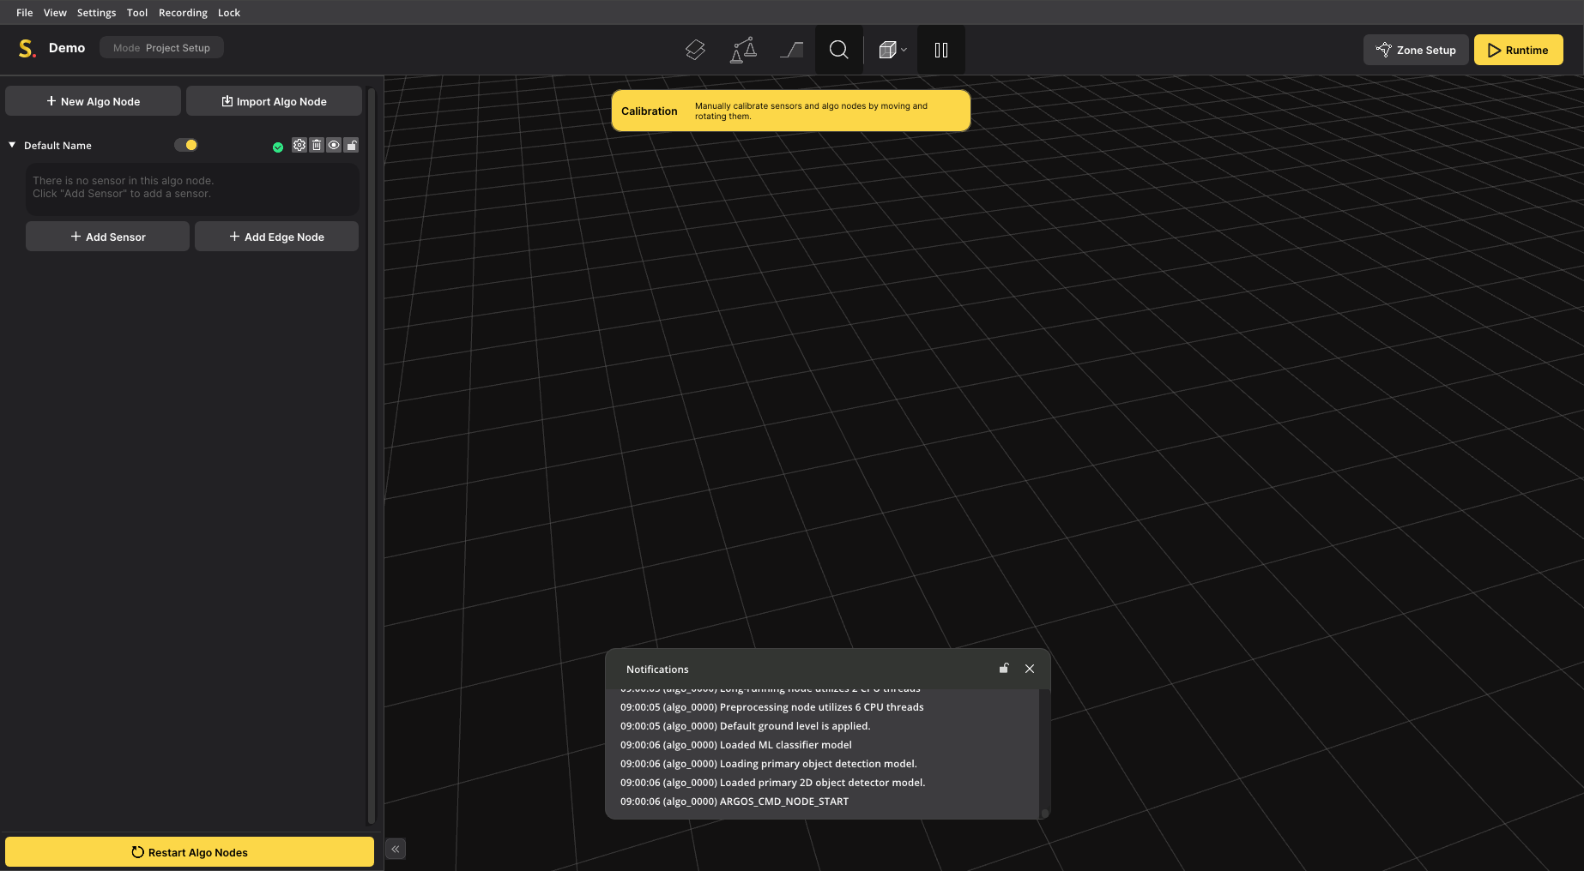
Task: Open the Lock menu
Action: pos(229,12)
